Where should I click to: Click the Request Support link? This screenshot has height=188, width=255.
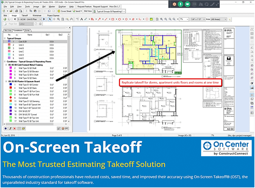(100, 6)
